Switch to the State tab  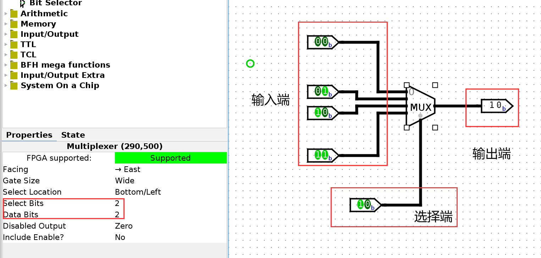tap(73, 135)
